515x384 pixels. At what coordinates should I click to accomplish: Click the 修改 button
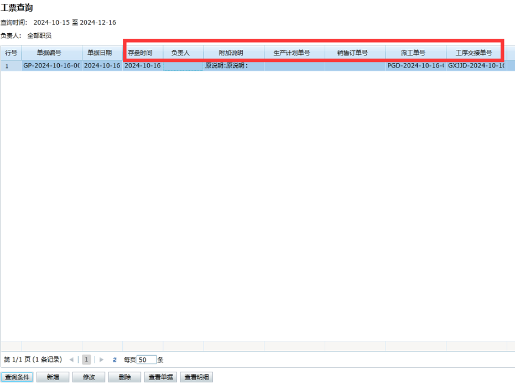[89, 377]
